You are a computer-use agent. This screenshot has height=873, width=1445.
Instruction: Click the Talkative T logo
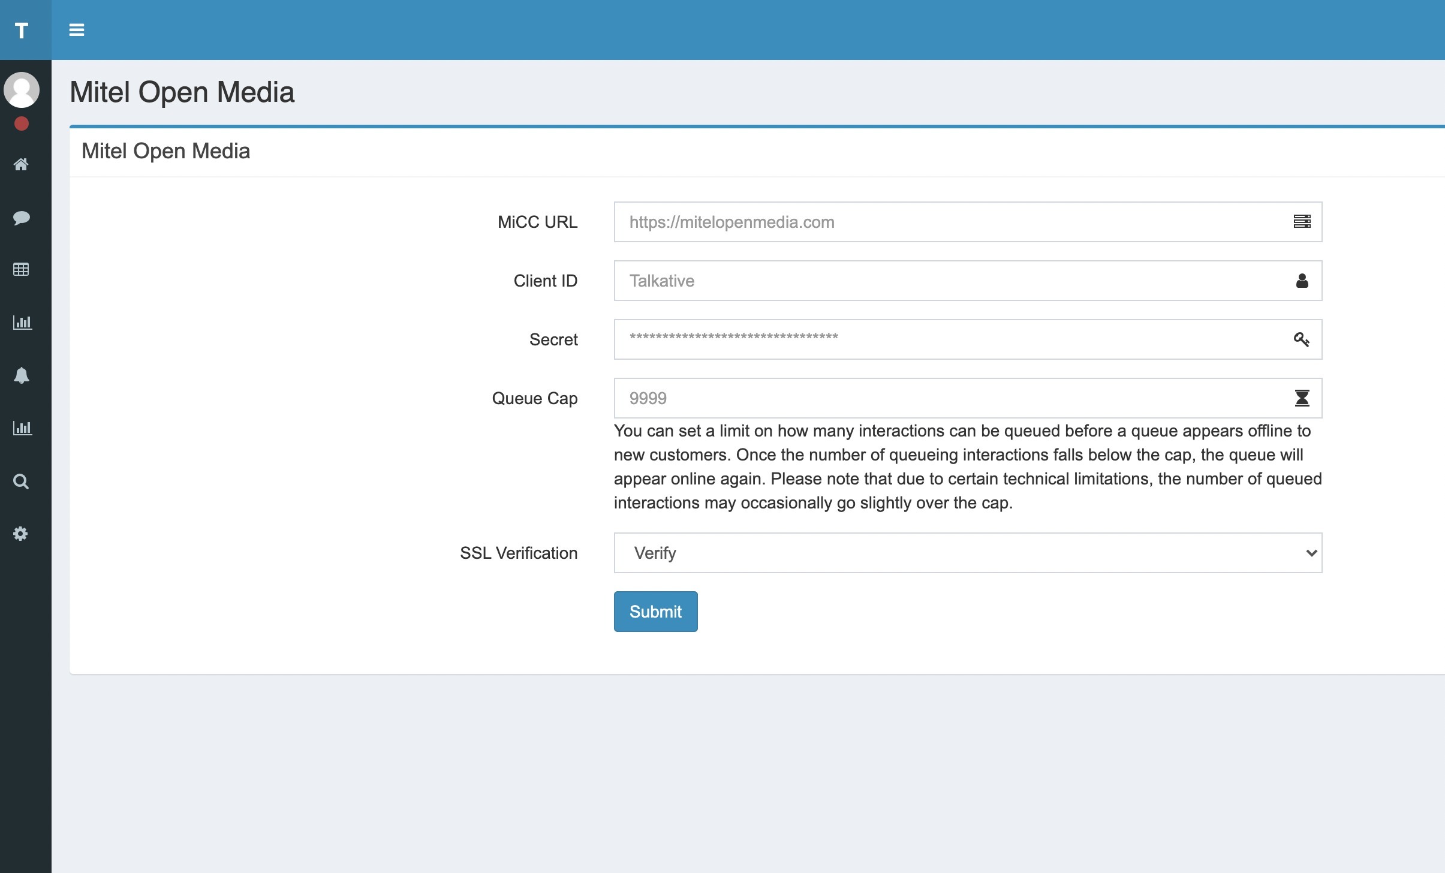[x=22, y=30]
